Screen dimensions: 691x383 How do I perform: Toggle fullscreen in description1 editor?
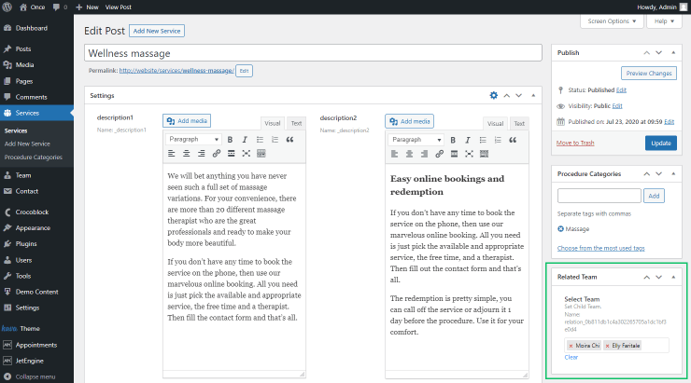point(246,154)
